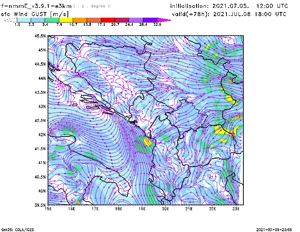Click the legend value 7.9

click(x=59, y=24)
